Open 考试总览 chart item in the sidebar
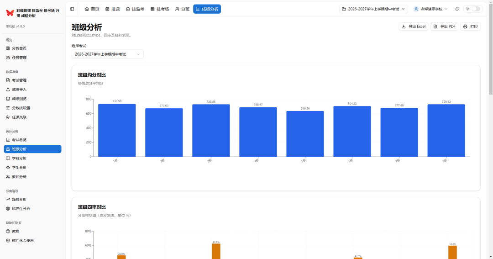The height and width of the screenshot is (259, 493). (32, 140)
